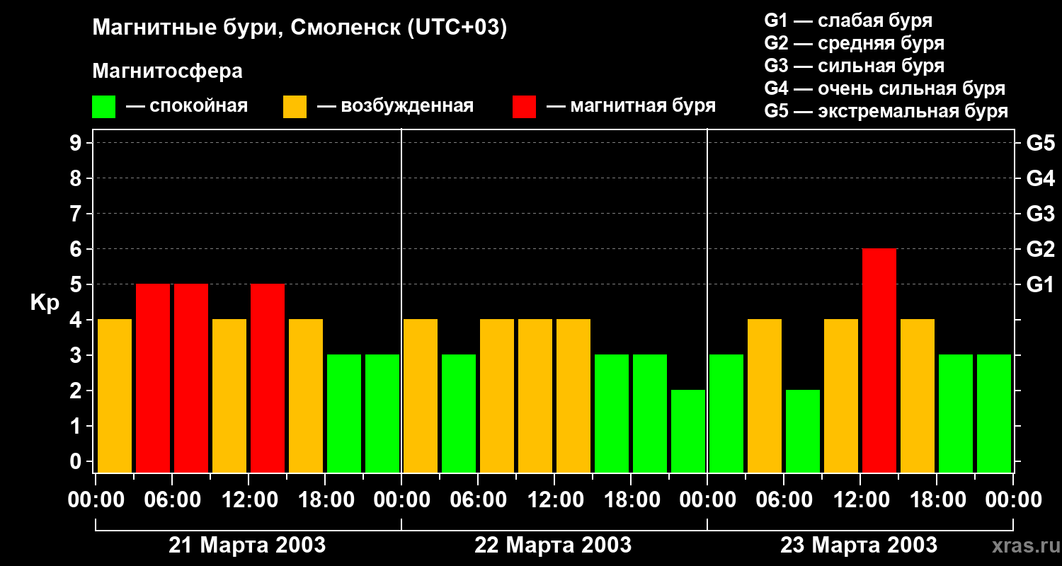This screenshot has width=1062, height=566.
Task: Click the red 03:00 bar on 21 March
Action: click(153, 379)
